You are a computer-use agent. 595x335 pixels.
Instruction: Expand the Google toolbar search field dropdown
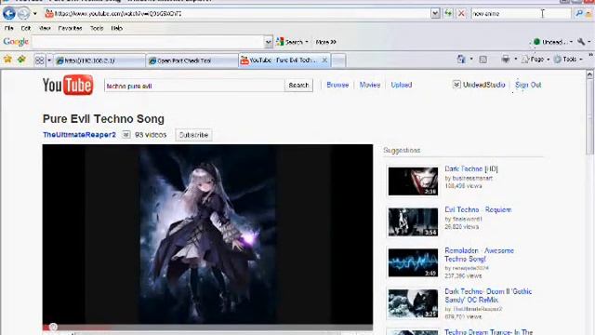point(269,42)
